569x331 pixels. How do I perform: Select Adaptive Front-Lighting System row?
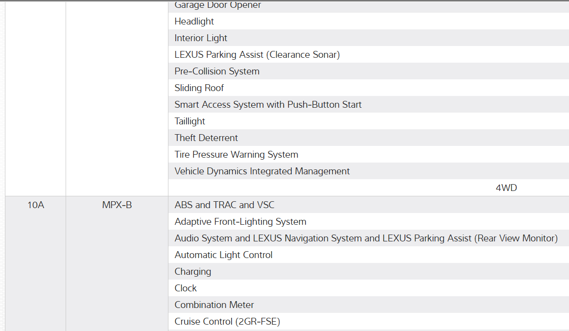[240, 222]
